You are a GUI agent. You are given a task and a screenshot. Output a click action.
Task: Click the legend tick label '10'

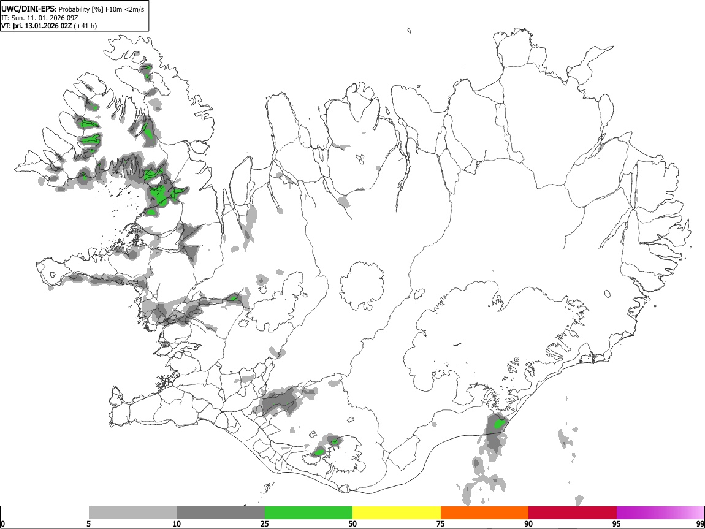(177, 523)
